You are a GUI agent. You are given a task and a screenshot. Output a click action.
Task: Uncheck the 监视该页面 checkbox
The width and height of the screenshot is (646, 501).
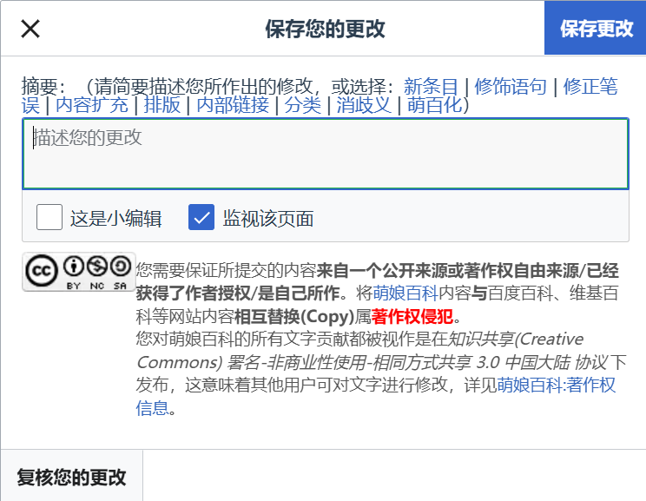201,217
